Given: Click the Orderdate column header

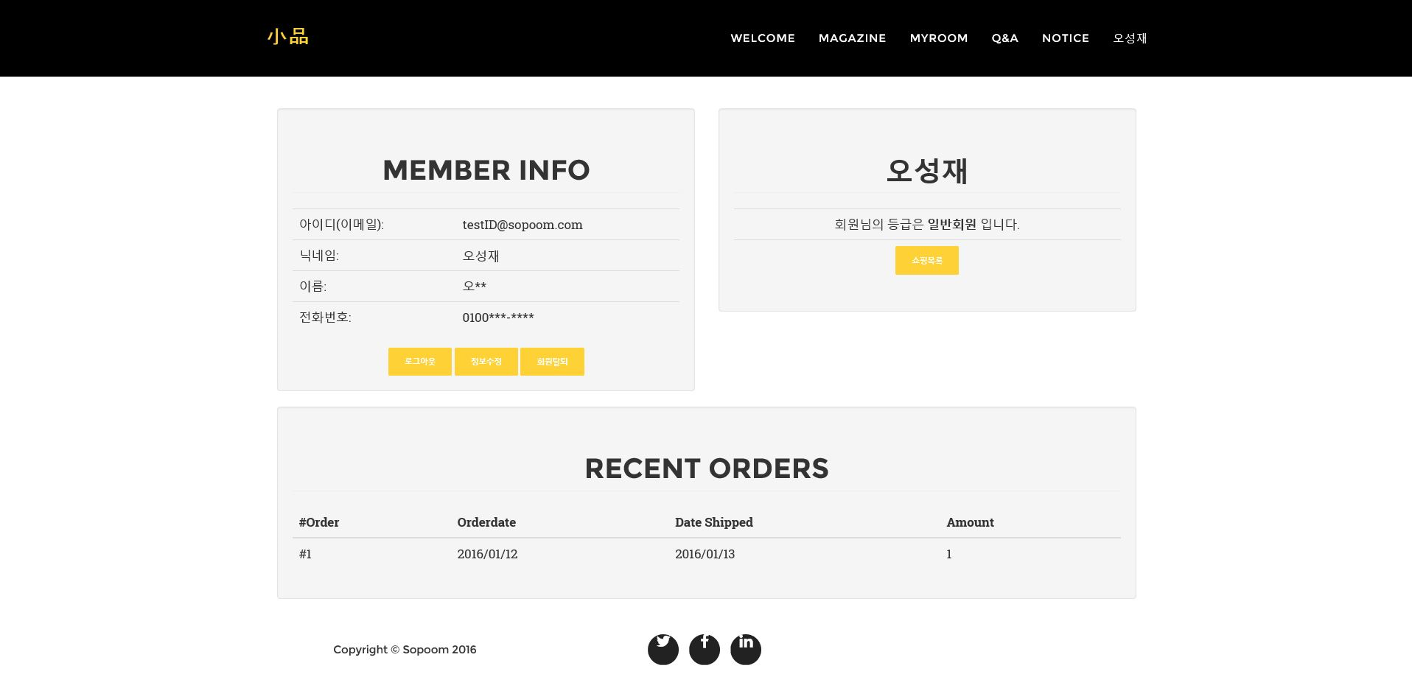Looking at the screenshot, I should (x=486, y=522).
